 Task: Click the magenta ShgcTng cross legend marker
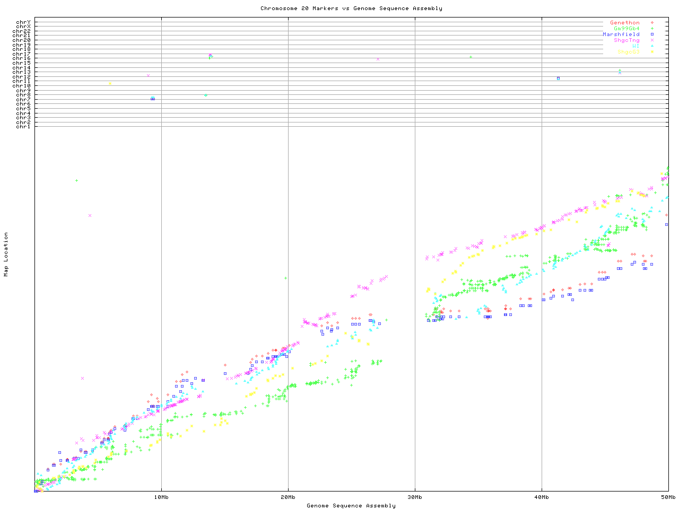652,40
